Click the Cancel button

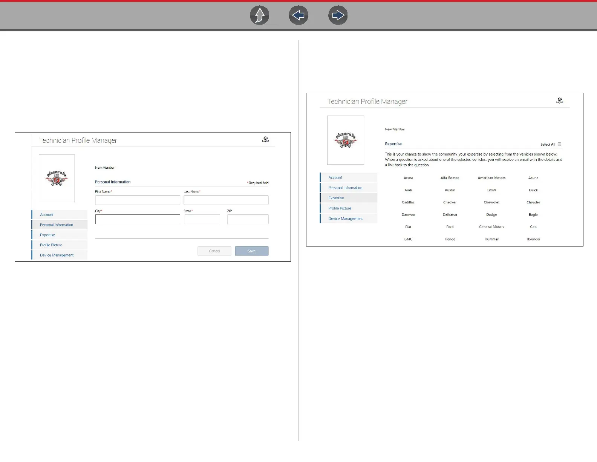coord(214,251)
